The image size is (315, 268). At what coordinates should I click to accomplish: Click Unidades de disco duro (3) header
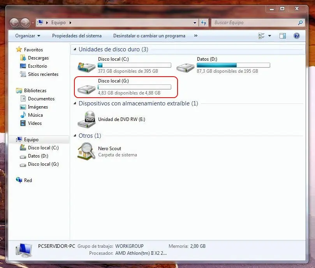[x=114, y=49]
